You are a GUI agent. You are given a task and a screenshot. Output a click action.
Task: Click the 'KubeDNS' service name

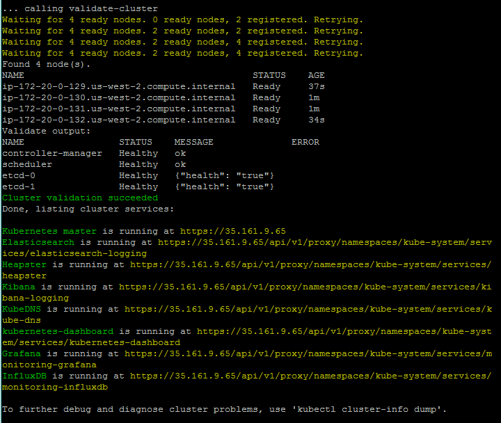22,310
